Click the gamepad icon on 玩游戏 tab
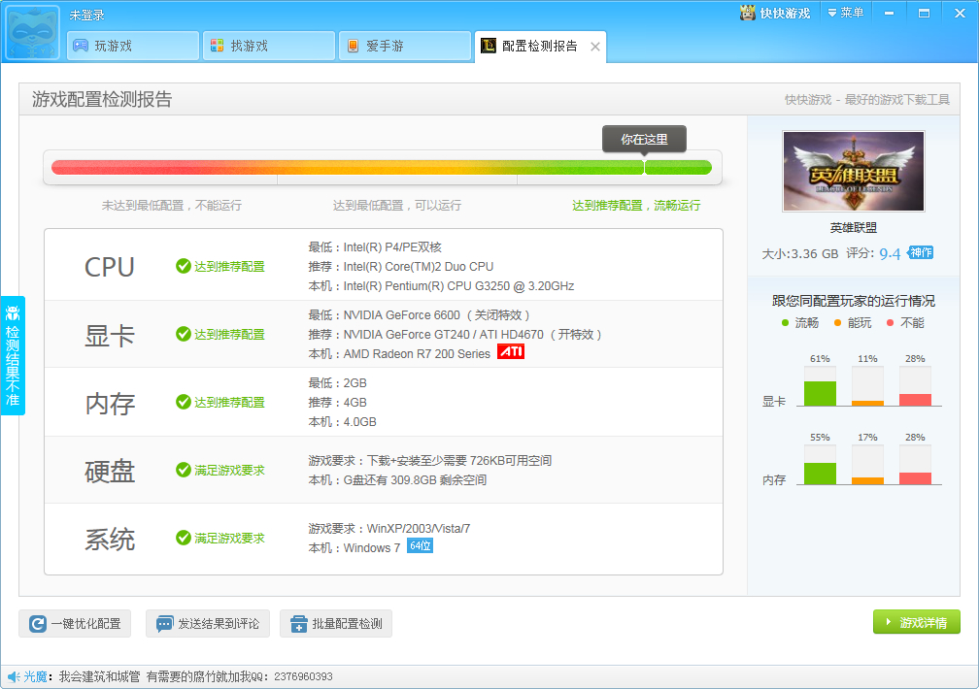Viewport: 979px width, 689px height. point(81,46)
